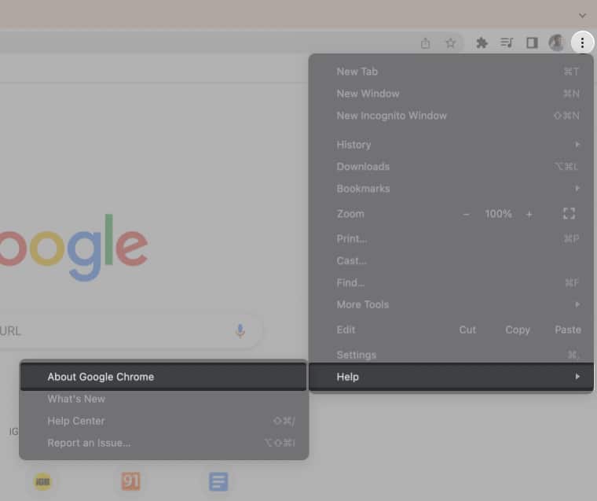This screenshot has height=501, width=597.
Task: Select New Tab menu item
Action: click(451, 72)
